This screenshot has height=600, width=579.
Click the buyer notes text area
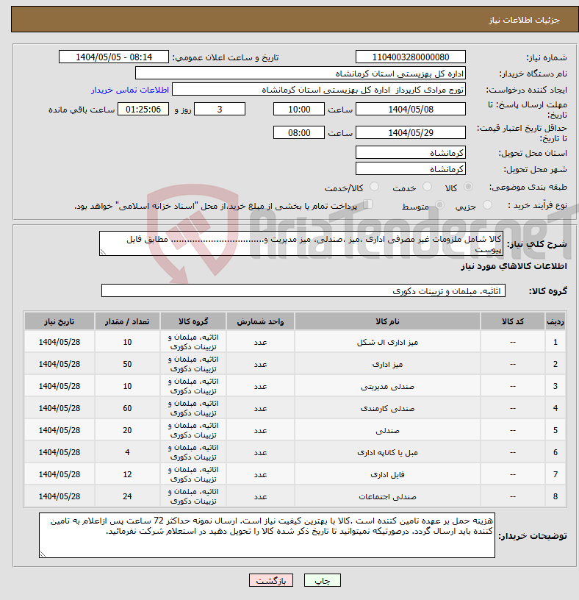267,535
